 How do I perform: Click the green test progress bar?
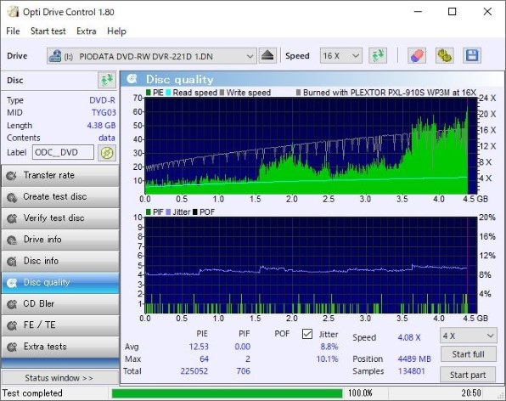(x=228, y=393)
